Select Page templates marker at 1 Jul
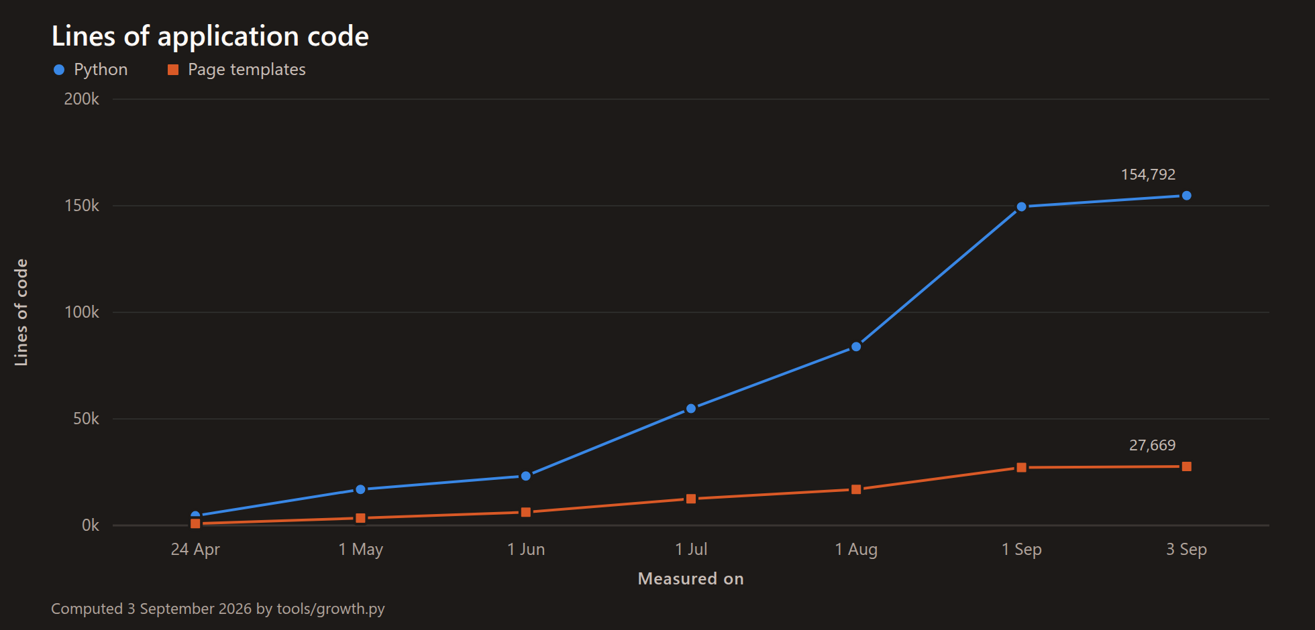Image resolution: width=1315 pixels, height=630 pixels. (691, 499)
